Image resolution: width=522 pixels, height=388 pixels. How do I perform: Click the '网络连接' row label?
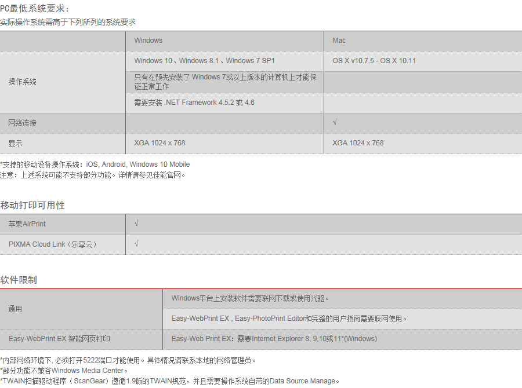[x=22, y=123]
